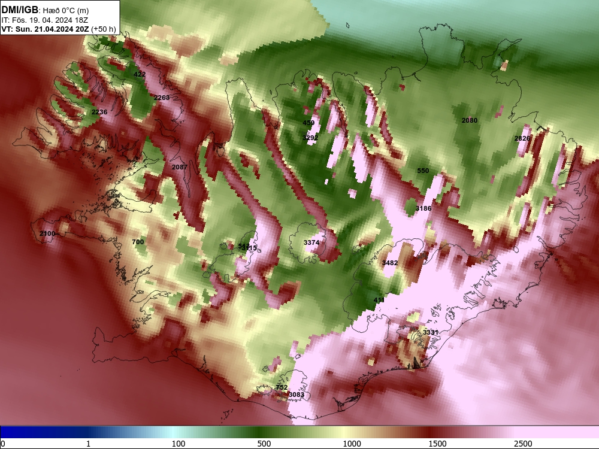599x449 pixels.
Task: Click the 2263 value label
Action: click(x=162, y=98)
